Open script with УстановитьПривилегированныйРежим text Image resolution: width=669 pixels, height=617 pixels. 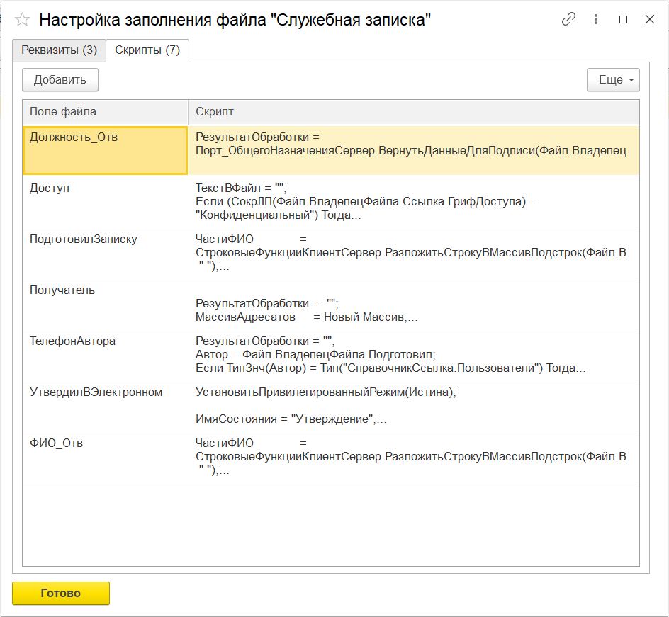tap(413, 406)
